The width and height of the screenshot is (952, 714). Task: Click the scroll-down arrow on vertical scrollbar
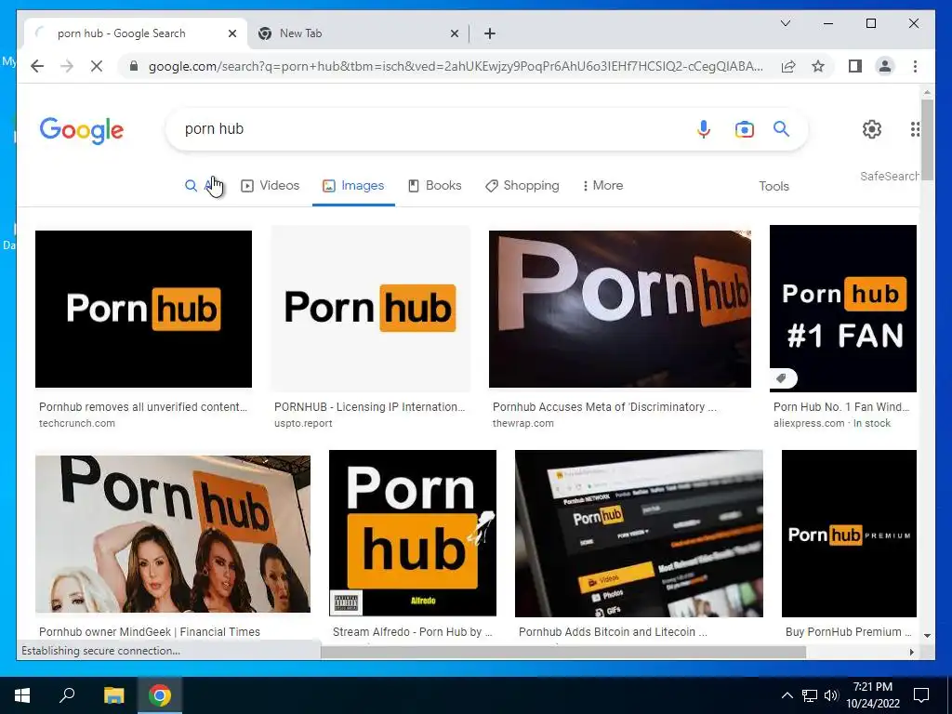(927, 636)
